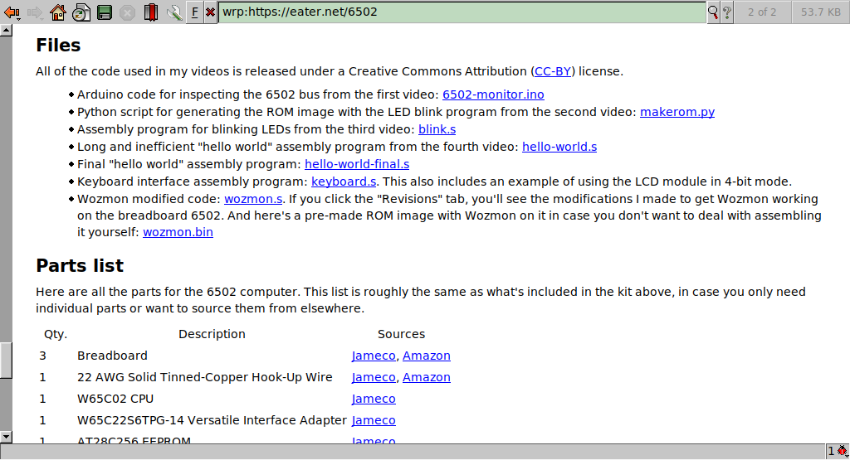Reload the page with the Reload icon
The height and width of the screenshot is (460, 850).
[x=81, y=12]
